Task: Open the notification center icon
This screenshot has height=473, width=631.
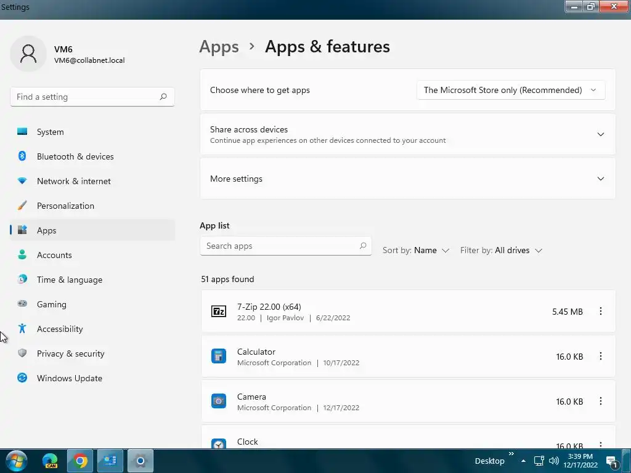Action: pos(612,462)
